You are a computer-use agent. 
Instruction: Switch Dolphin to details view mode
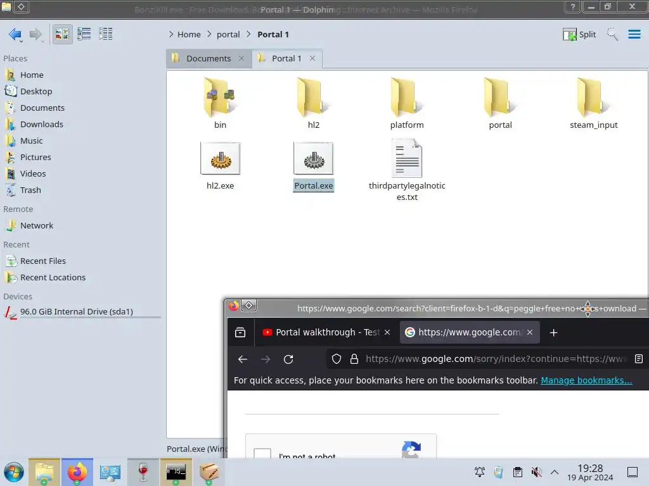click(x=106, y=34)
